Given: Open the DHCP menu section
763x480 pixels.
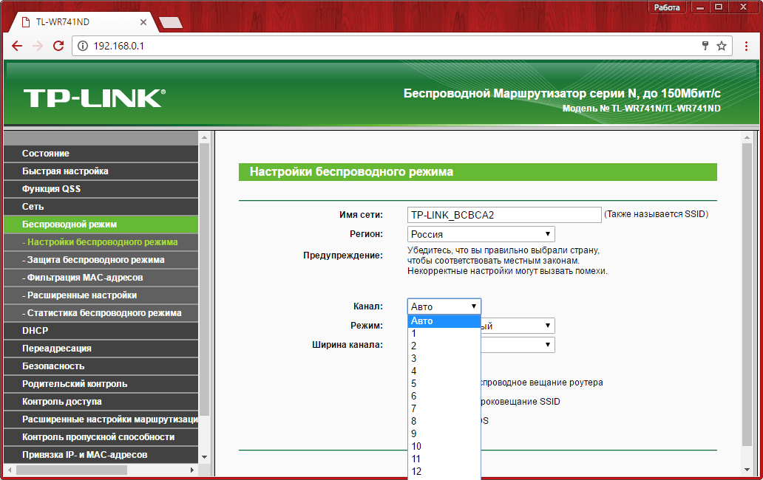Looking at the screenshot, I should 35,331.
